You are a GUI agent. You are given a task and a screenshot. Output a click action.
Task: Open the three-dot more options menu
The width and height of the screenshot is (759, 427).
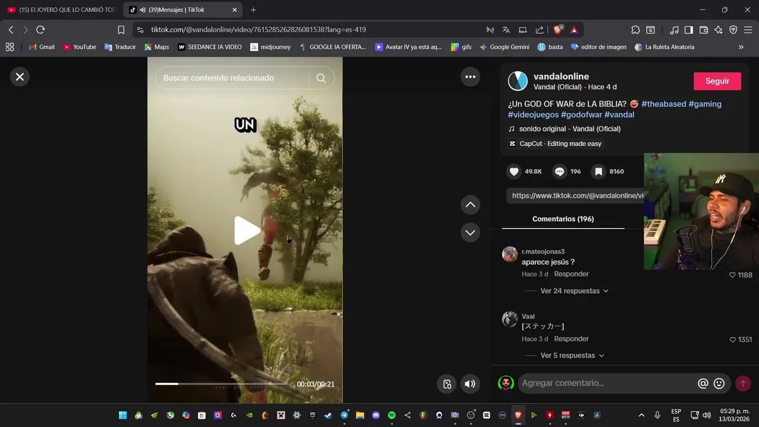click(470, 77)
